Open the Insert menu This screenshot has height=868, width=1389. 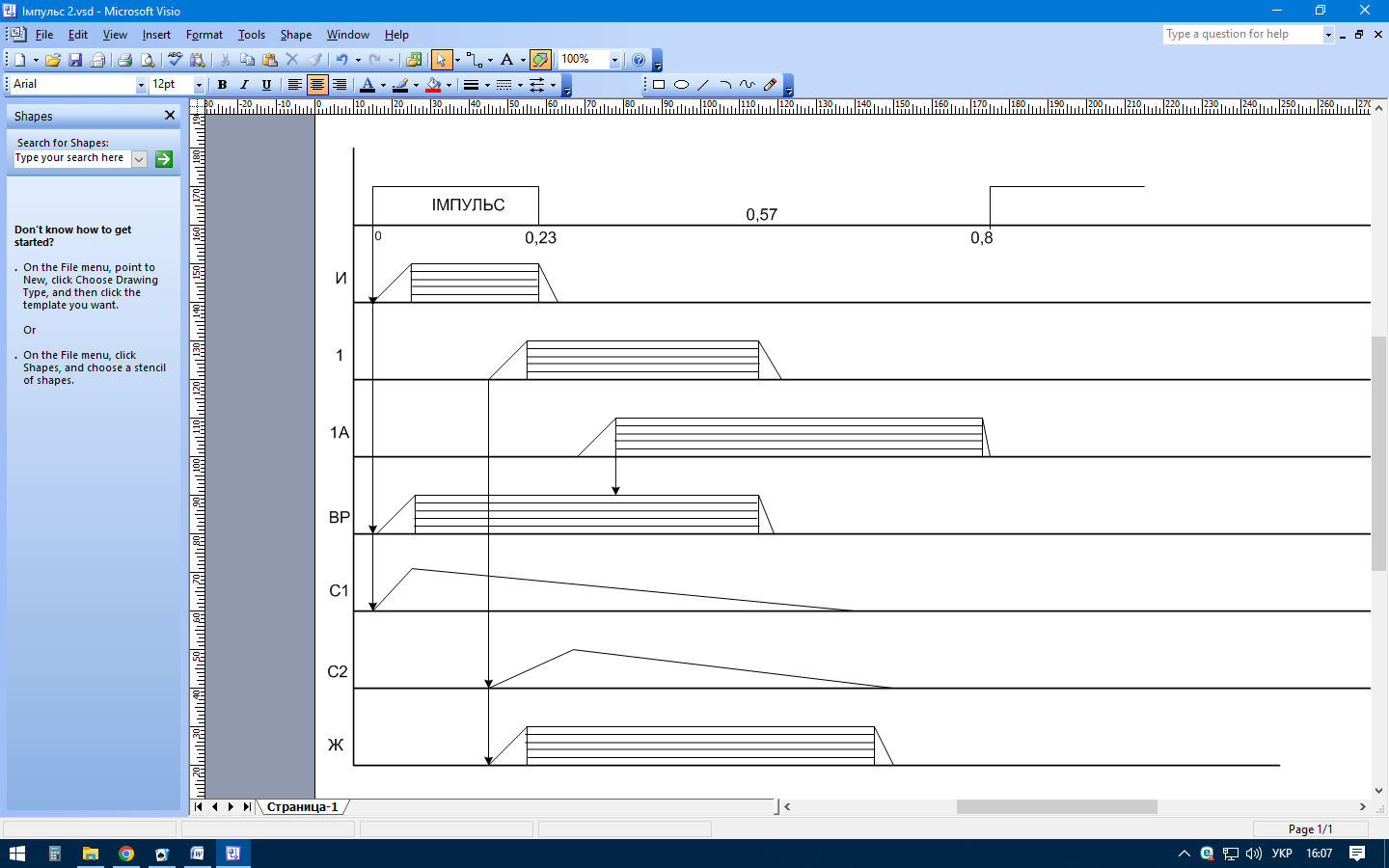156,35
